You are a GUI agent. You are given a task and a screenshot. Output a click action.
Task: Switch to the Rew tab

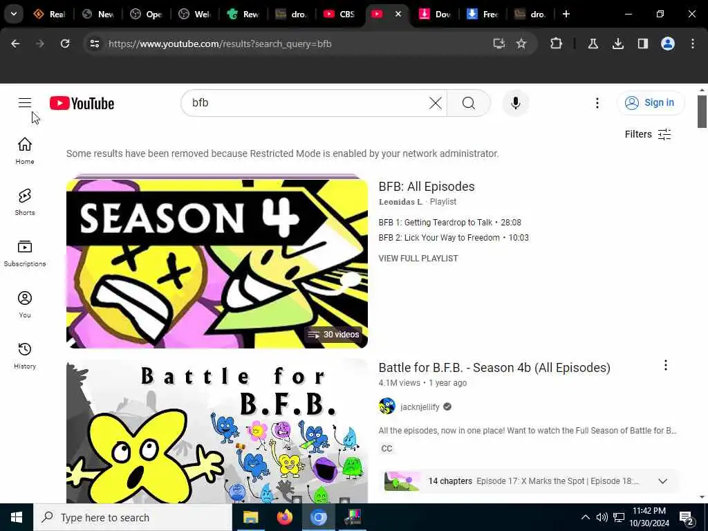click(x=244, y=14)
